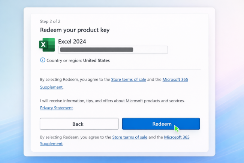
Task: Go back with the Back button
Action: tap(79, 124)
